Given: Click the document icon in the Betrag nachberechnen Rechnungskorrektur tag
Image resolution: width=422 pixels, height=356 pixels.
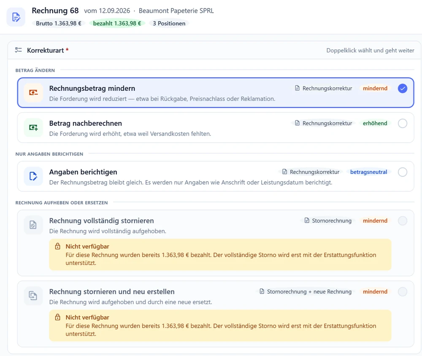Looking at the screenshot, I should point(297,123).
